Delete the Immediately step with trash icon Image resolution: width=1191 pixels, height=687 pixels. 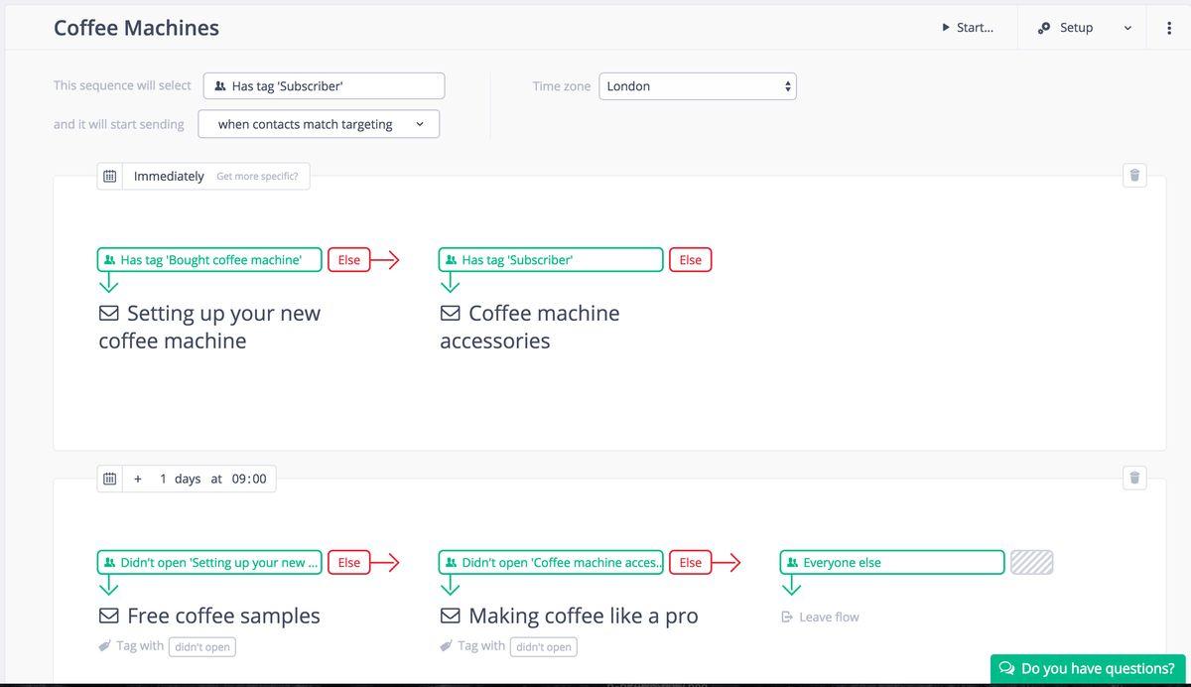(x=1135, y=176)
